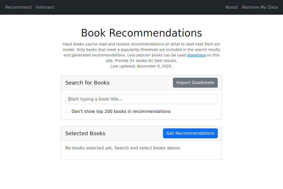
Task: Follow the elsewhere hyperlink
Action: click(x=196, y=55)
